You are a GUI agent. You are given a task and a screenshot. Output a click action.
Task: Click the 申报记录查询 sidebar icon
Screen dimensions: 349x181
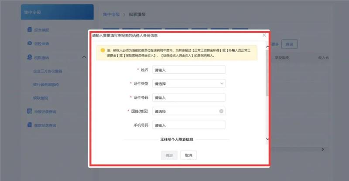click(29, 112)
